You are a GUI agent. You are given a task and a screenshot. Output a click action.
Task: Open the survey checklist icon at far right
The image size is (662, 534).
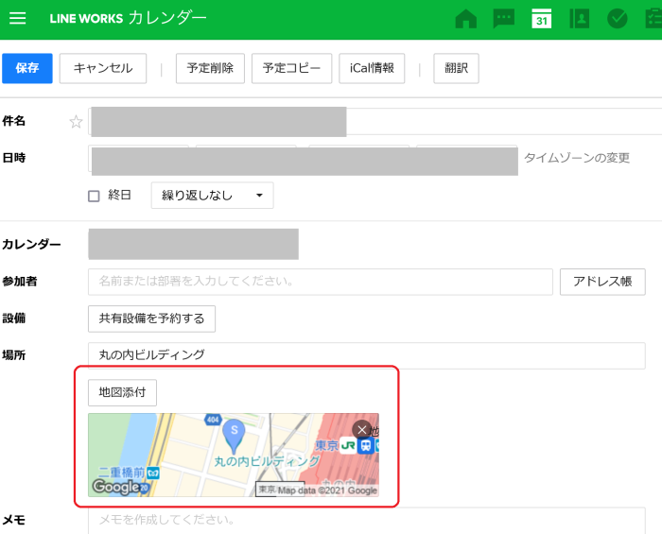pyautogui.click(x=654, y=19)
